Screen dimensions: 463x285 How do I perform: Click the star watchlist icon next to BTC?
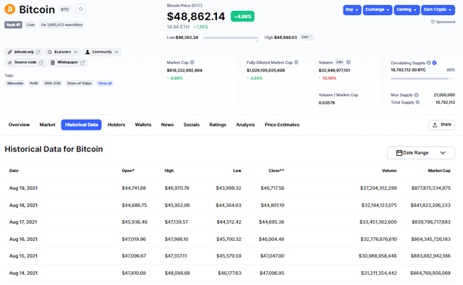(80, 9)
